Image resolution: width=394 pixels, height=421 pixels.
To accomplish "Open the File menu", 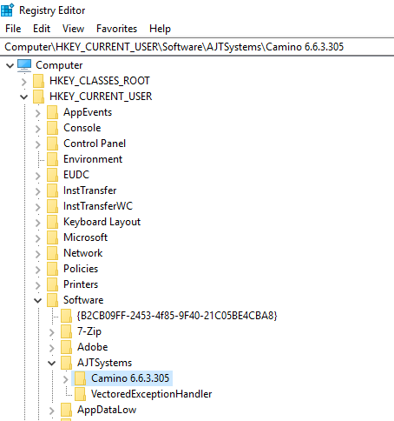I will tap(13, 29).
